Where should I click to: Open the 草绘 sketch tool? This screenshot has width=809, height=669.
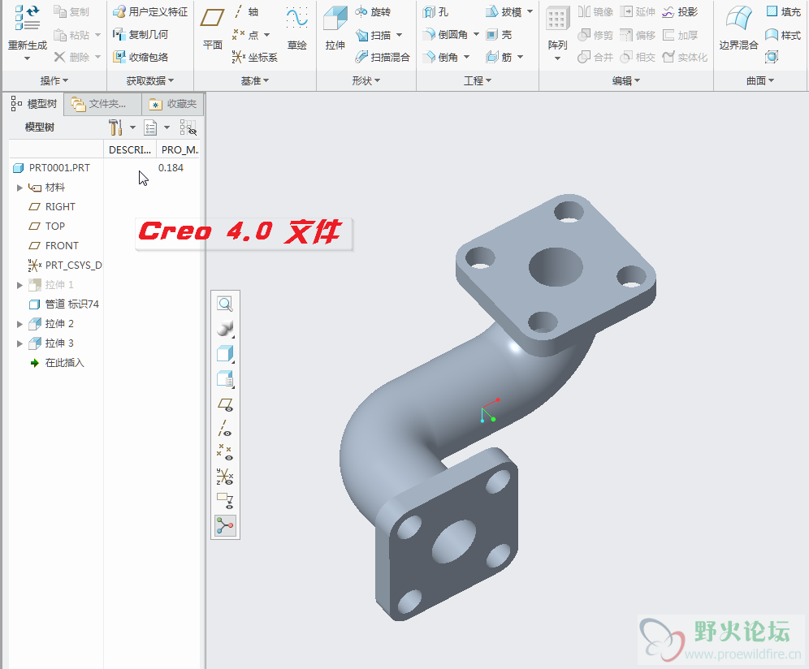click(x=296, y=28)
